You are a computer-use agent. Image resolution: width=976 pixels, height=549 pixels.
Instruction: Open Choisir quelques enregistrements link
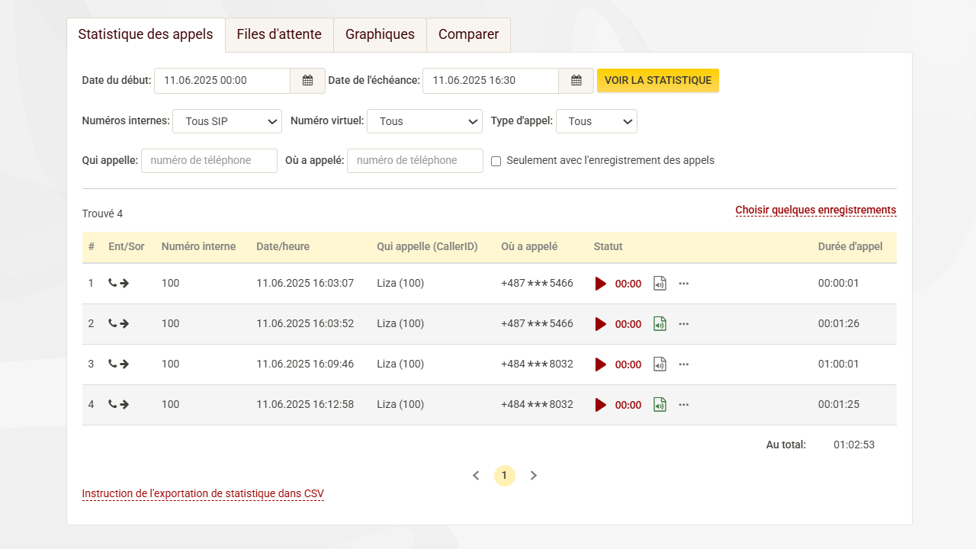(816, 210)
